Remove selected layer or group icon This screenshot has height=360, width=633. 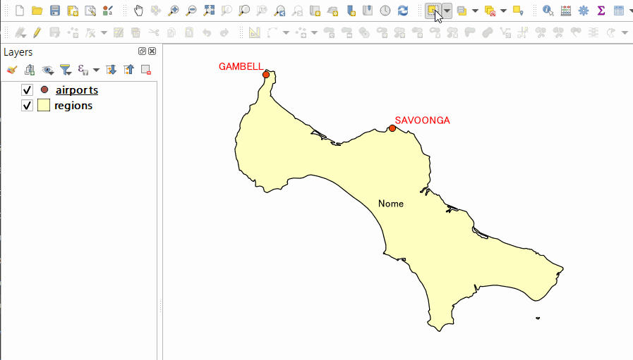(x=146, y=70)
